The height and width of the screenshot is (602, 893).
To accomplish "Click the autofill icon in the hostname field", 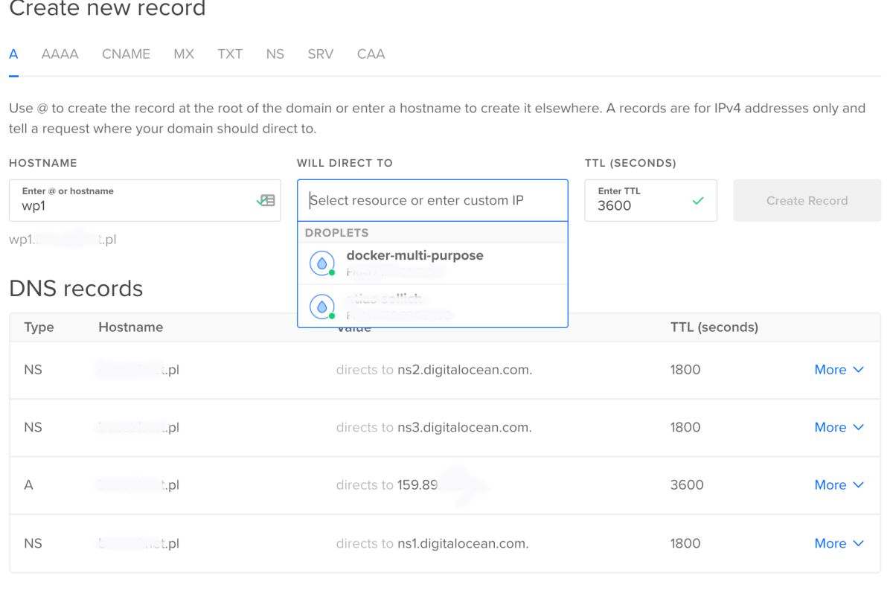I will pos(266,200).
